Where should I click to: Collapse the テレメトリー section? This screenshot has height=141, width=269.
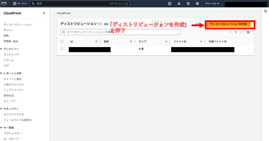pos(1,49)
